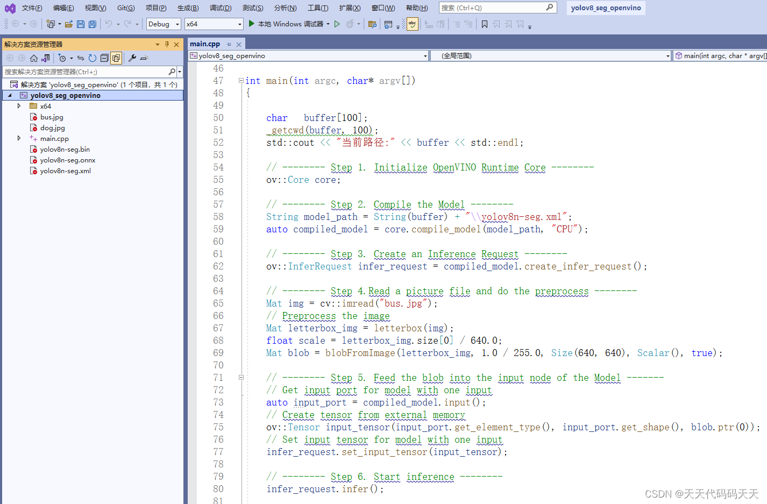Image resolution: width=767 pixels, height=504 pixels.
Task: Select dog.jpg in Solution Explorer
Action: click(52, 127)
